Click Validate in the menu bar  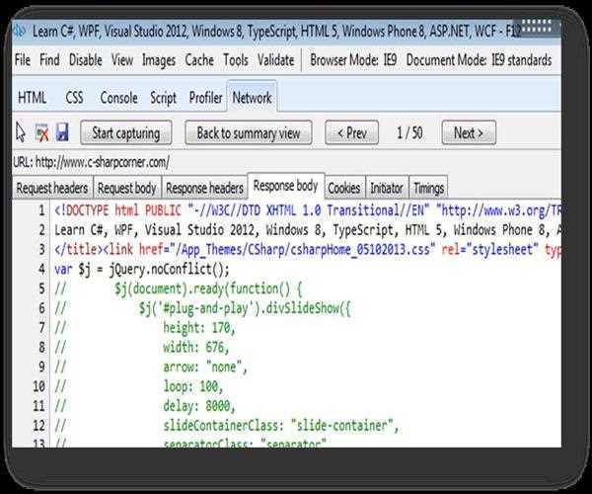click(x=275, y=60)
